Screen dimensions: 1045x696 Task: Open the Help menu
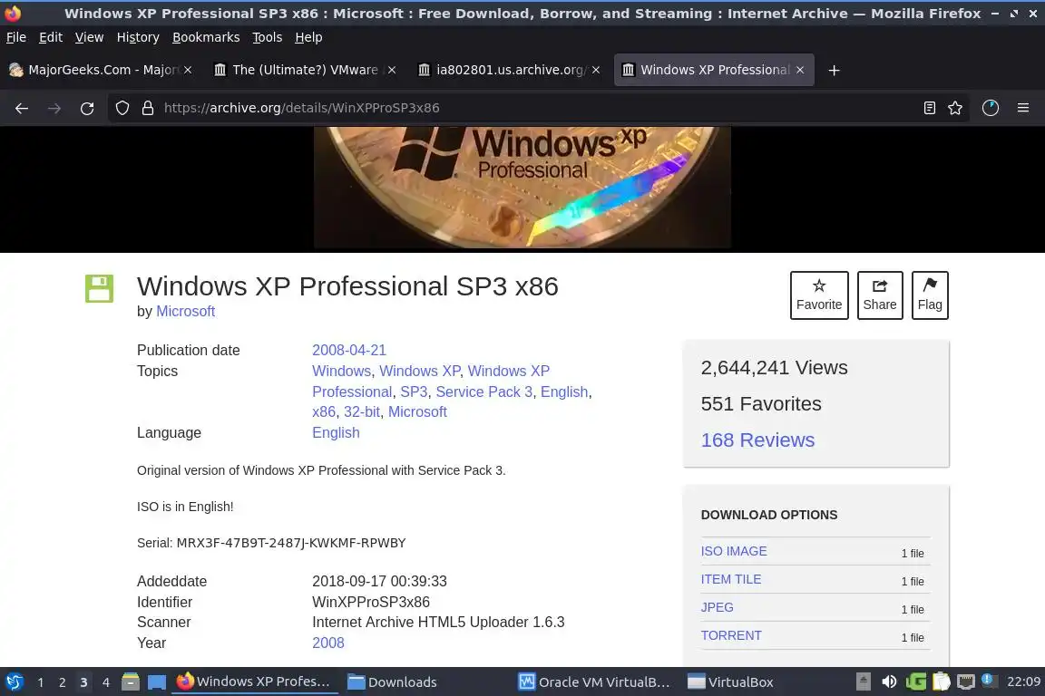click(308, 37)
